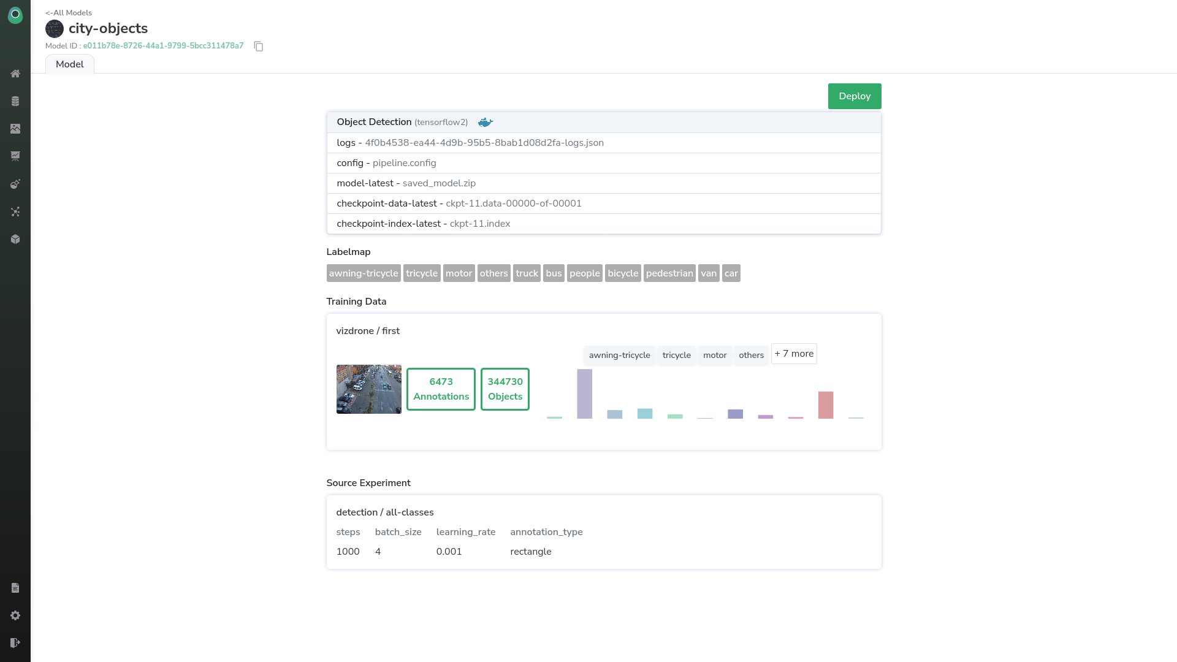Open the datasets database icon
The width and height of the screenshot is (1177, 662).
click(x=15, y=101)
